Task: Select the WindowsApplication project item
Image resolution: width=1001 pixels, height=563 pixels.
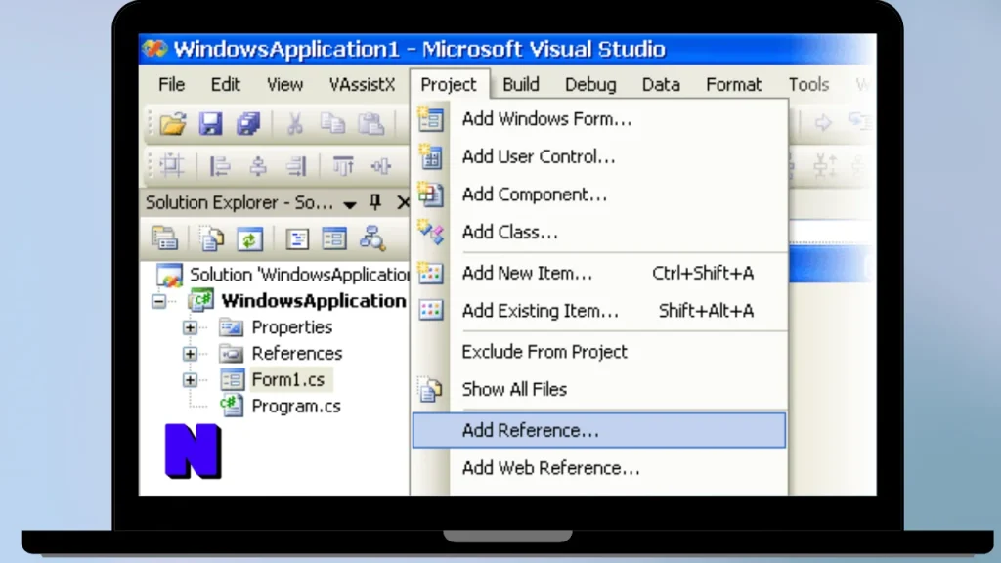Action: point(313,301)
